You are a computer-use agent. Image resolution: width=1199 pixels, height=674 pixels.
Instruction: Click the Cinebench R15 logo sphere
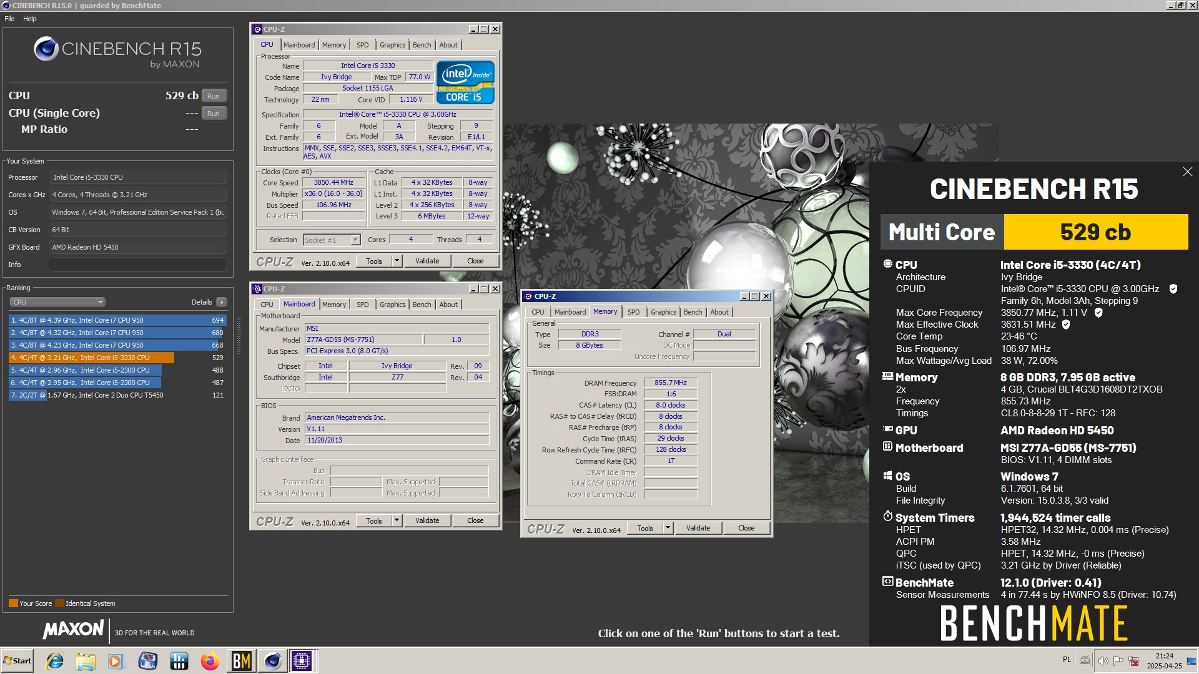(46, 49)
